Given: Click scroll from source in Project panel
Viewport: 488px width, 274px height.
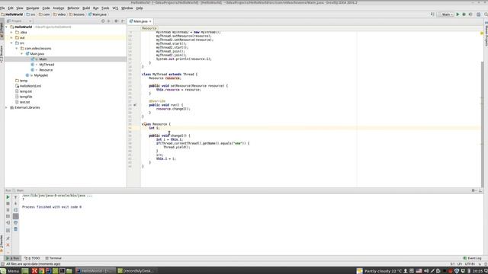Looking at the screenshot, I should (x=103, y=21).
